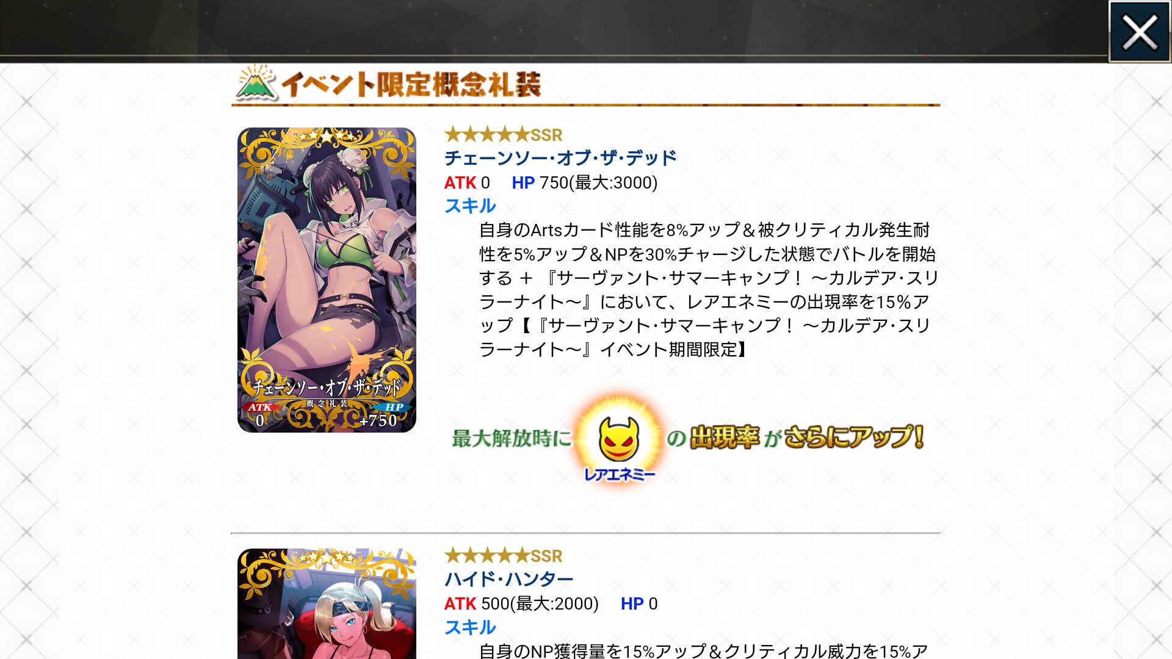Select the チェーンソー・オブ・ザ・デッド title text
This screenshot has height=659, width=1172.
tap(560, 158)
